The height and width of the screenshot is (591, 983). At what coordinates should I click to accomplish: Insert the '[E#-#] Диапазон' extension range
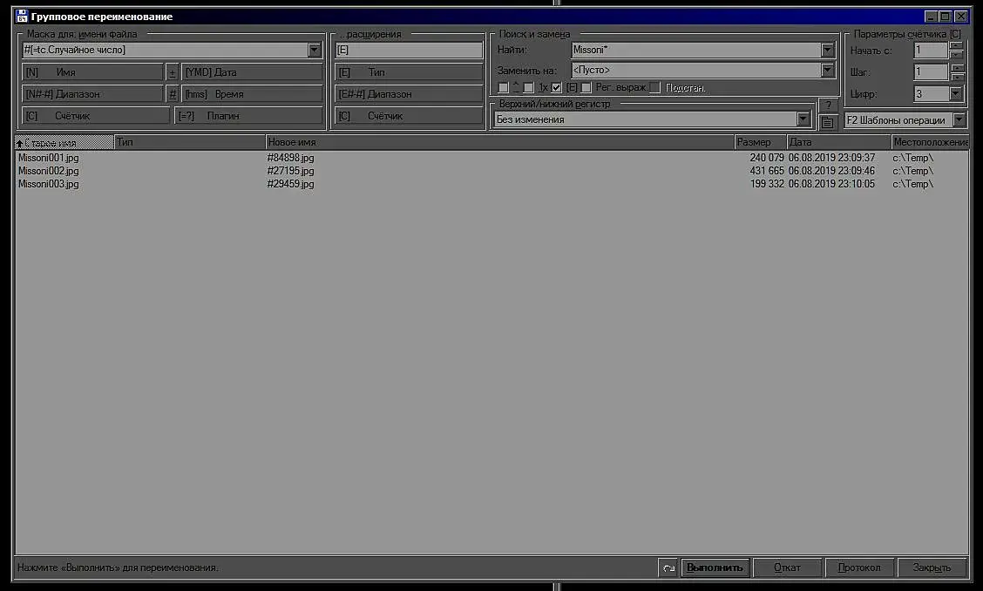409,94
